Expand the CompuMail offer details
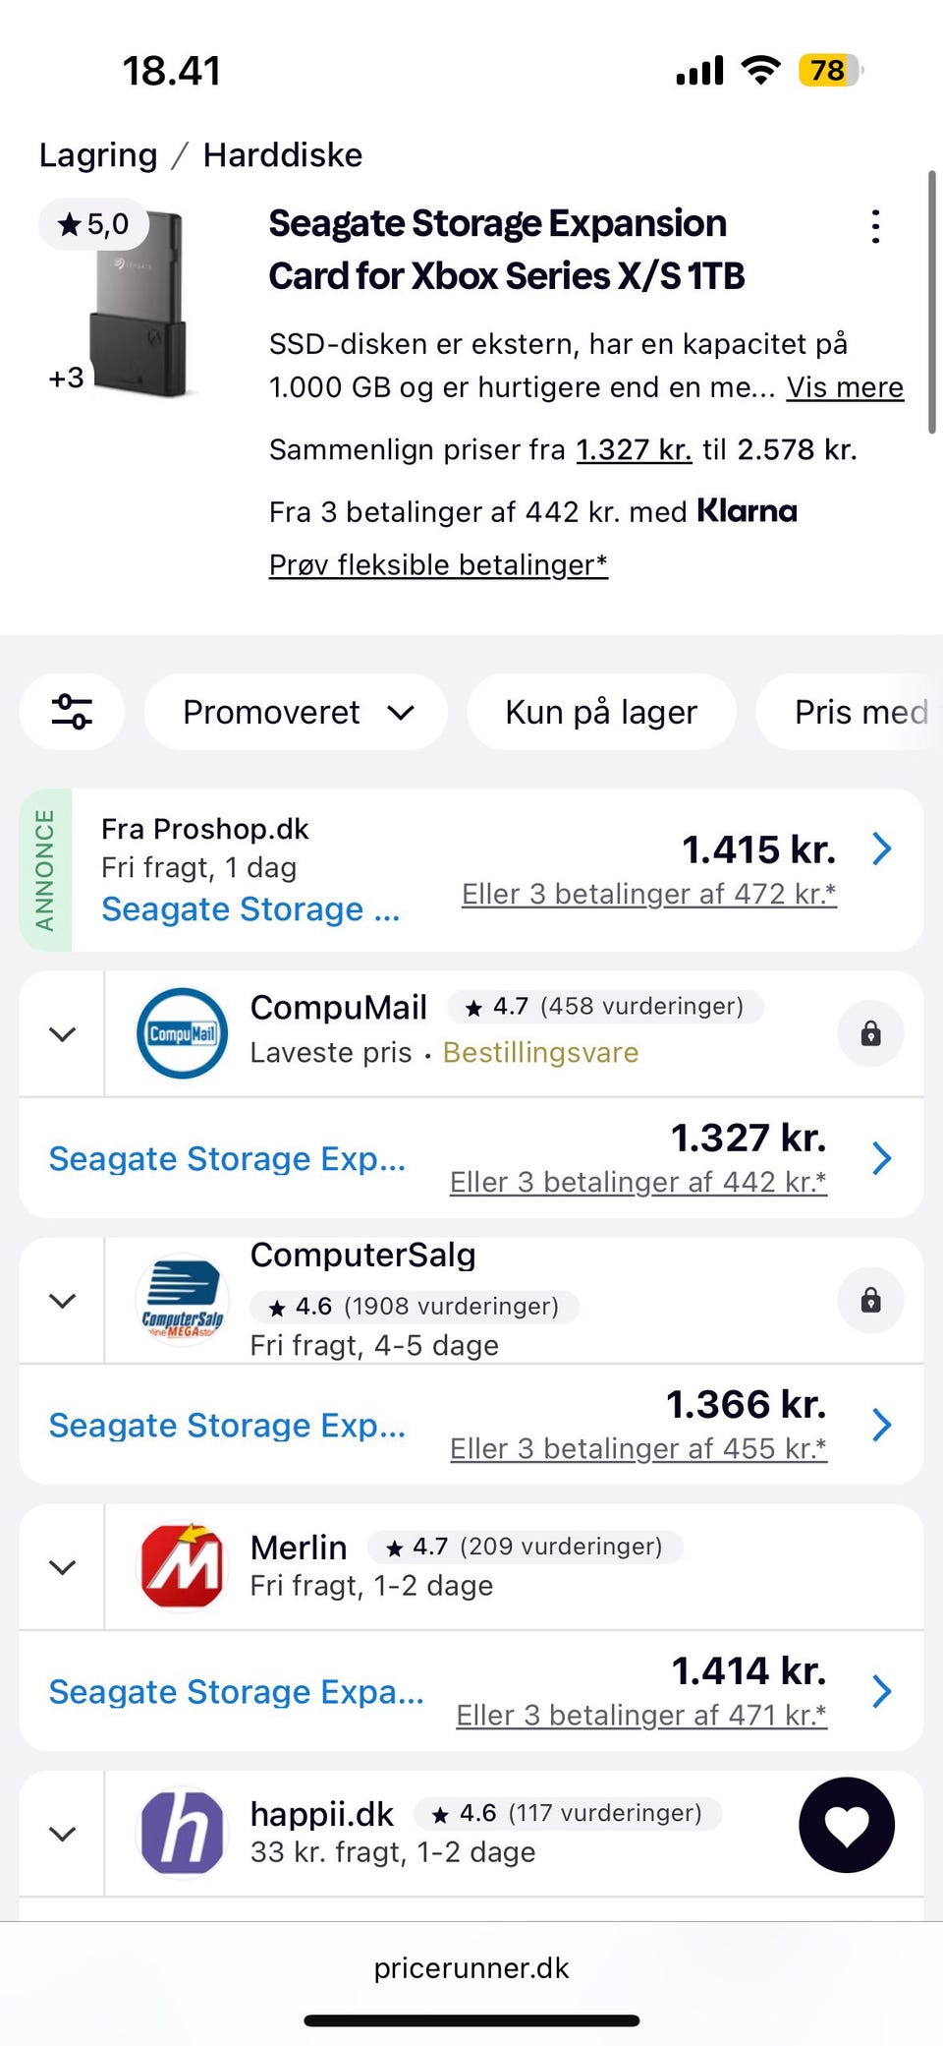 (x=63, y=1034)
